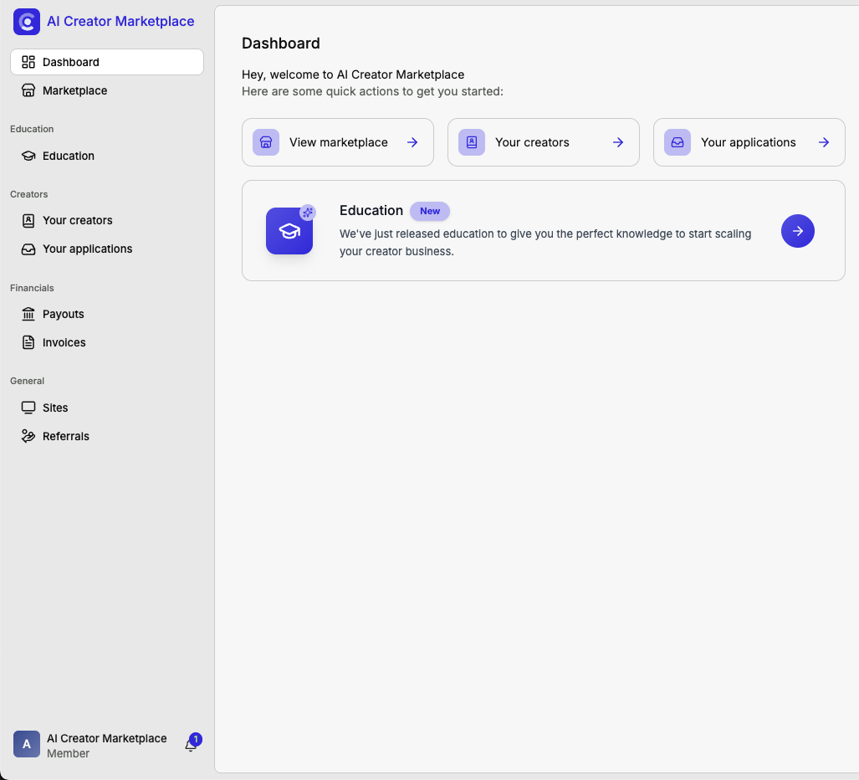Click the New badge next to Education
This screenshot has width=859, height=780.
(430, 211)
